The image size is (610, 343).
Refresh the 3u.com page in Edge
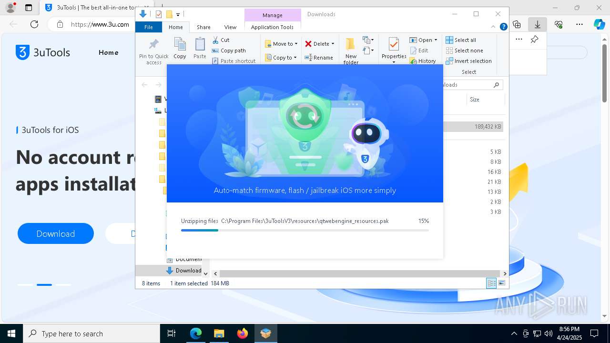pyautogui.click(x=34, y=24)
